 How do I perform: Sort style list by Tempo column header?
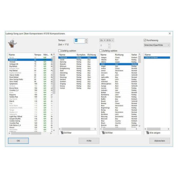(37, 55)
